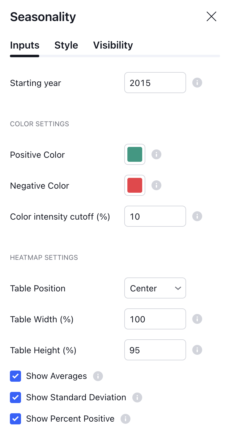
Task: Click info icon next to Table Width
Action: point(197,319)
